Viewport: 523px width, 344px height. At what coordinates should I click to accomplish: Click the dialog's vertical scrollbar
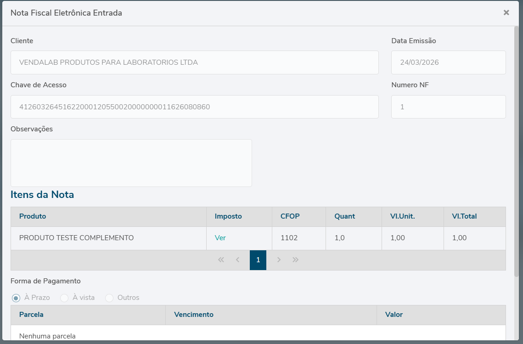pos(517,152)
